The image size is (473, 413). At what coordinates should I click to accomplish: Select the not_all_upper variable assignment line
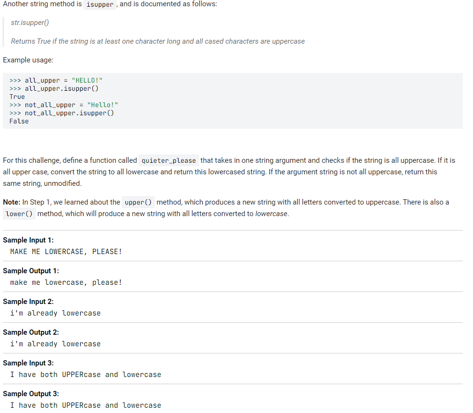(x=62, y=105)
